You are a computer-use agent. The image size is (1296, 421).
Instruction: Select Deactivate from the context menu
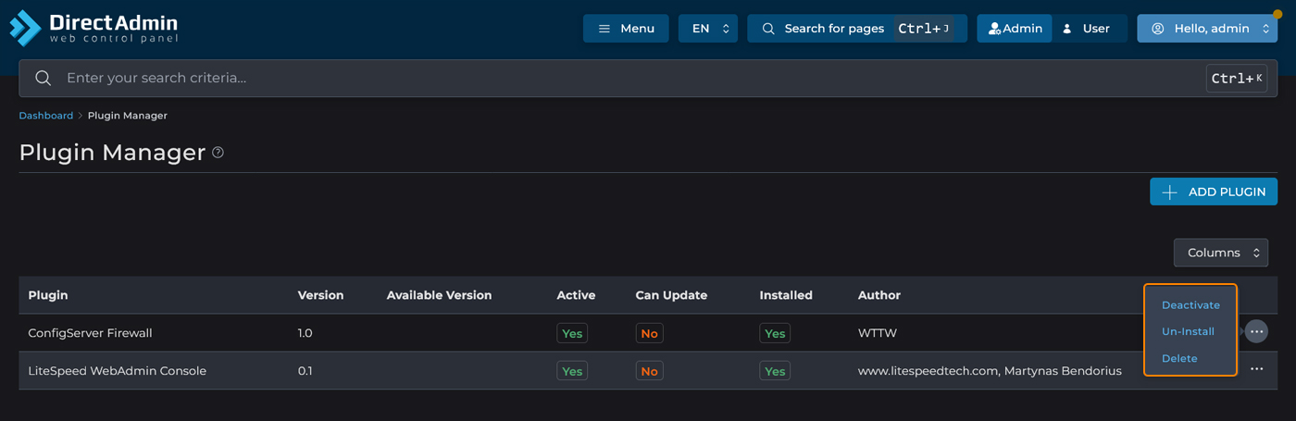(x=1190, y=305)
